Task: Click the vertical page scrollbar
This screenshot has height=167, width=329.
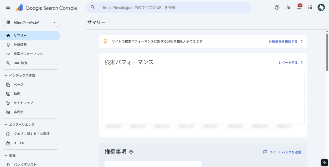Action: click(x=327, y=52)
